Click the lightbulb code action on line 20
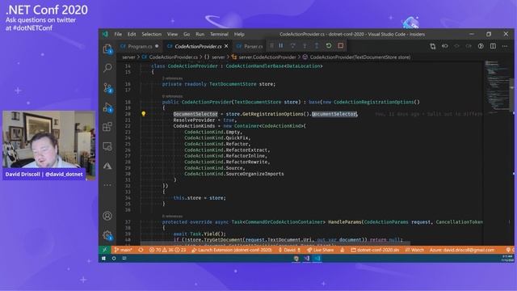Viewport: 517px width, 291px height. coord(144,114)
